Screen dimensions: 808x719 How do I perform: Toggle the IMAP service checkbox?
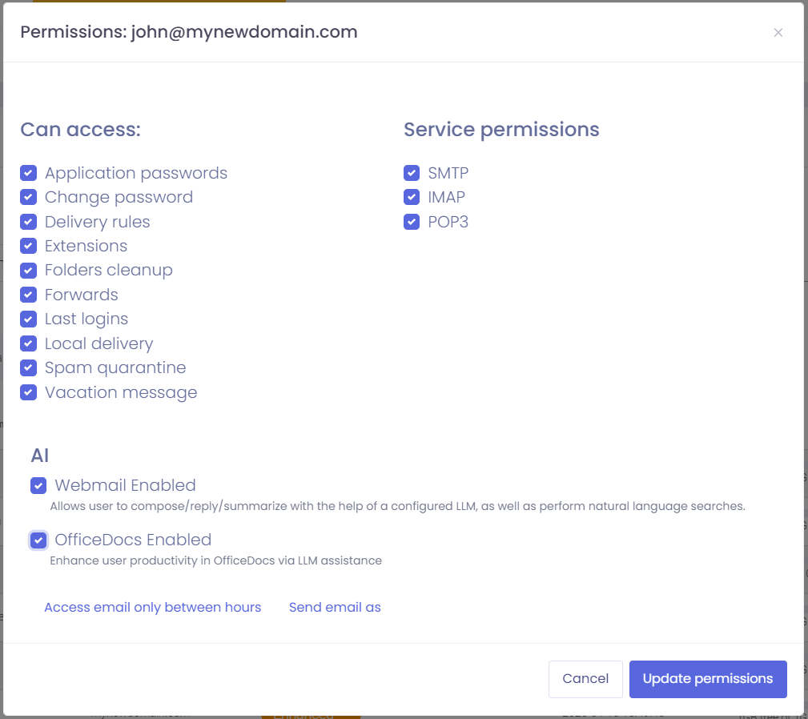click(411, 197)
